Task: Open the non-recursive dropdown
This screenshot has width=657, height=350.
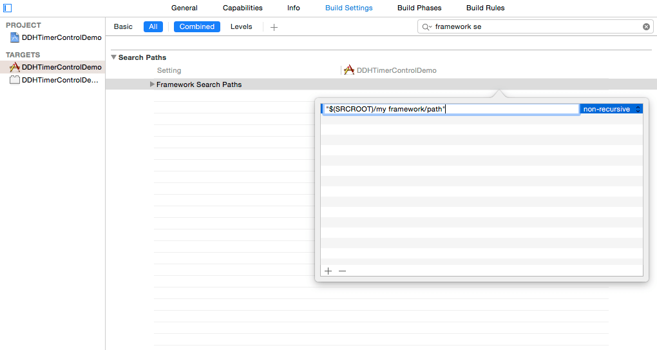Action: [x=611, y=109]
